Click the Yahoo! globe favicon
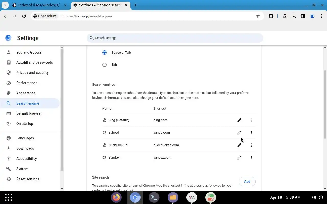 coord(104,133)
